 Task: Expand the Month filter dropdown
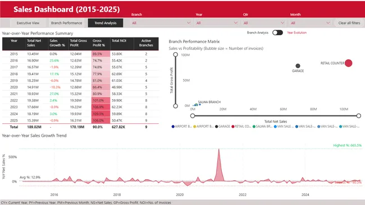tap(310, 23)
